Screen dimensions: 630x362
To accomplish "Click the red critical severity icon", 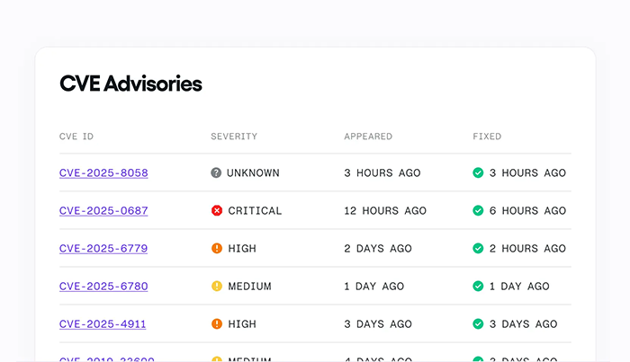I will pos(216,210).
